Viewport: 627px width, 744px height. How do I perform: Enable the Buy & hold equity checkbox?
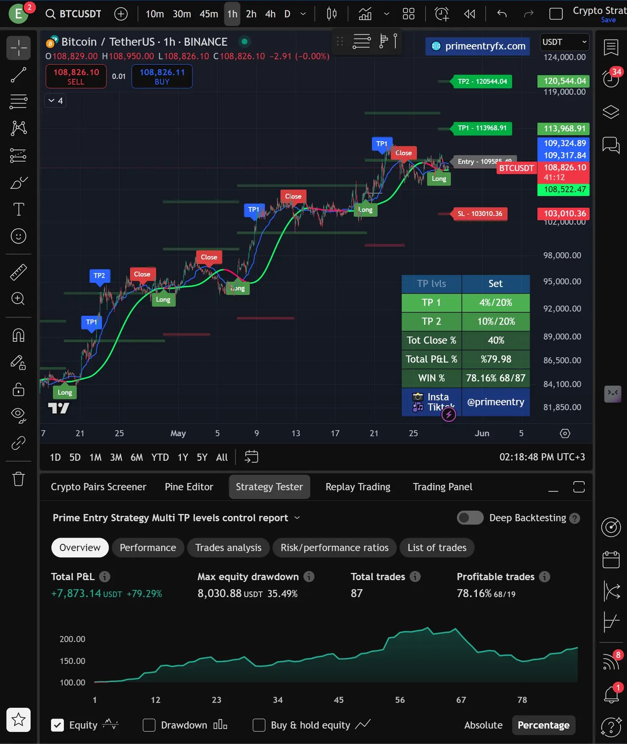point(259,725)
